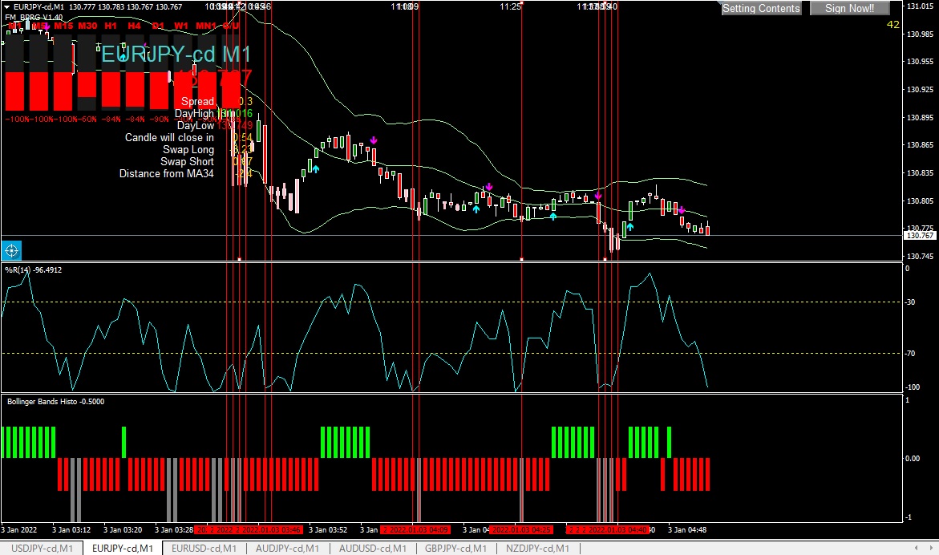Select the M15 timeframe label
The height and width of the screenshot is (555, 939).
[x=63, y=26]
